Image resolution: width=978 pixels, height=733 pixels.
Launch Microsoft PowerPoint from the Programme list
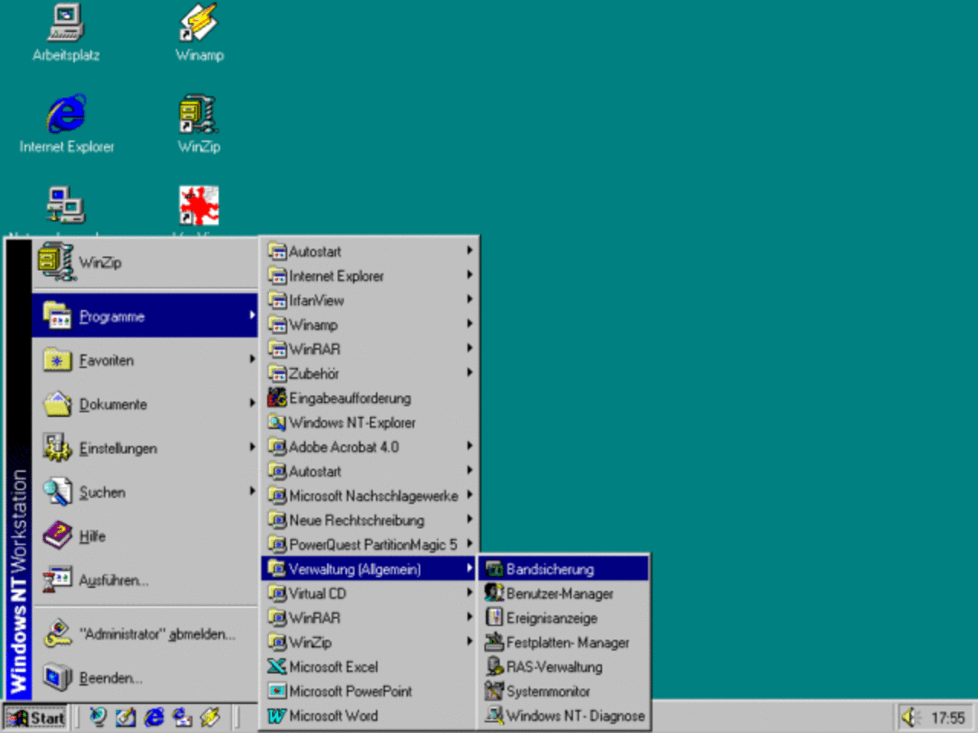click(369, 691)
